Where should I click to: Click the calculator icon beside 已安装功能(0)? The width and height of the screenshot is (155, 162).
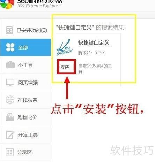click(9, 30)
